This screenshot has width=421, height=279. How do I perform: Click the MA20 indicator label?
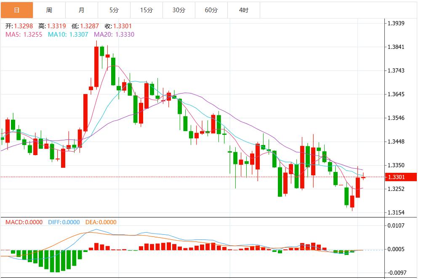point(114,35)
